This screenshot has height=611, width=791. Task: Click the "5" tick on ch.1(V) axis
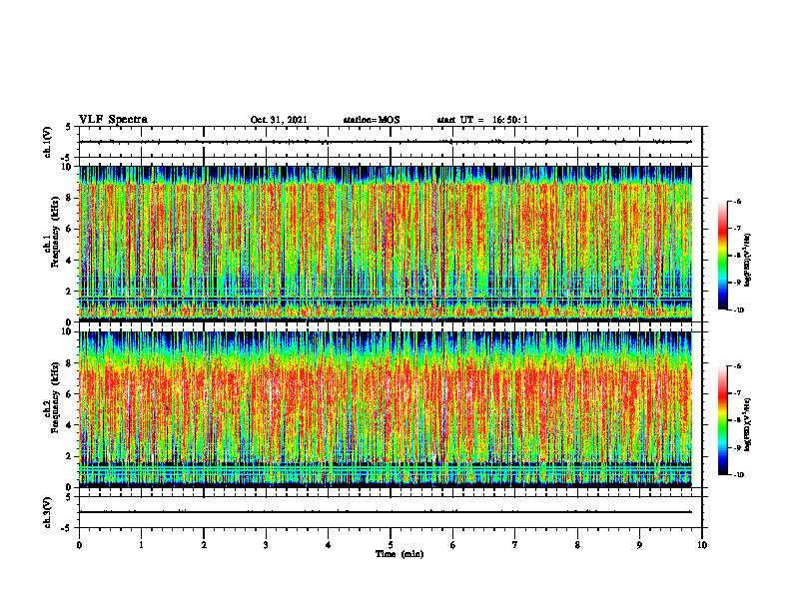tap(68, 127)
